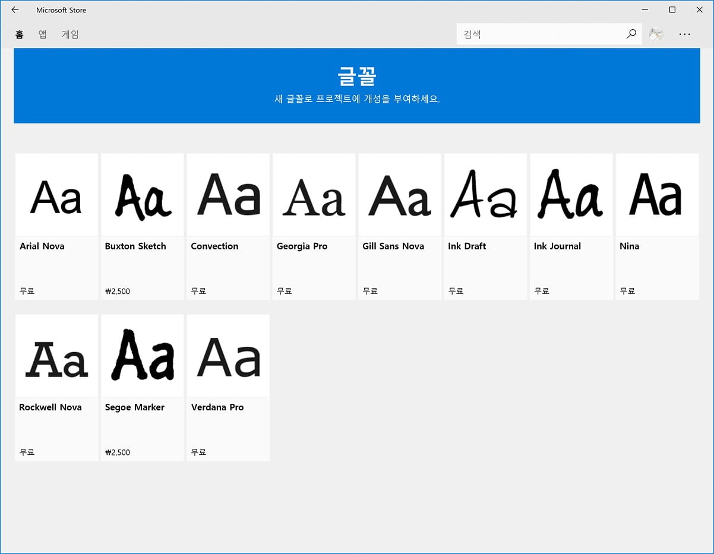Click the Nina title text
This screenshot has width=714, height=554.
[x=629, y=246]
